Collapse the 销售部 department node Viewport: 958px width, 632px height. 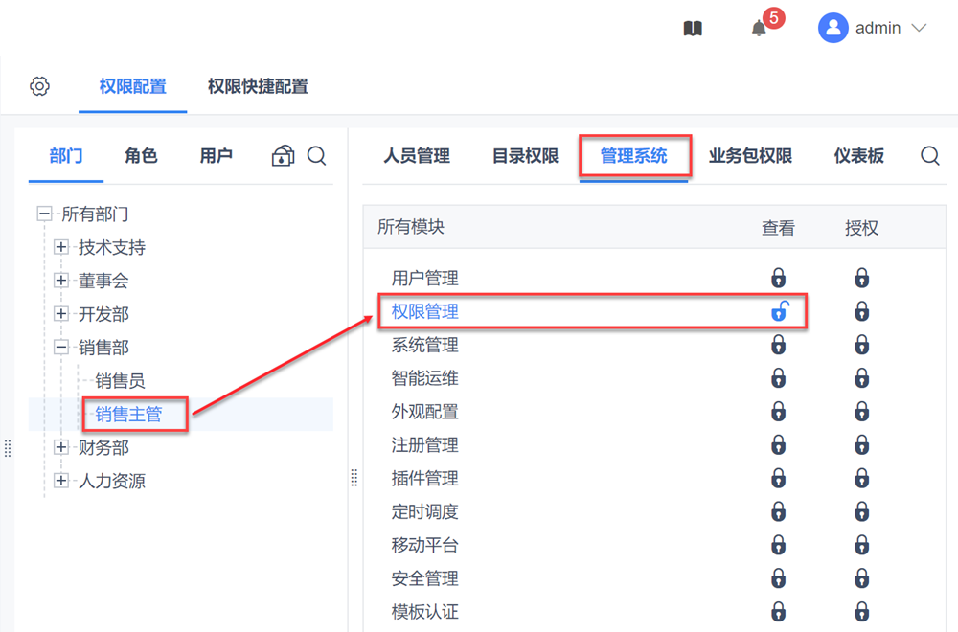pyautogui.click(x=61, y=348)
